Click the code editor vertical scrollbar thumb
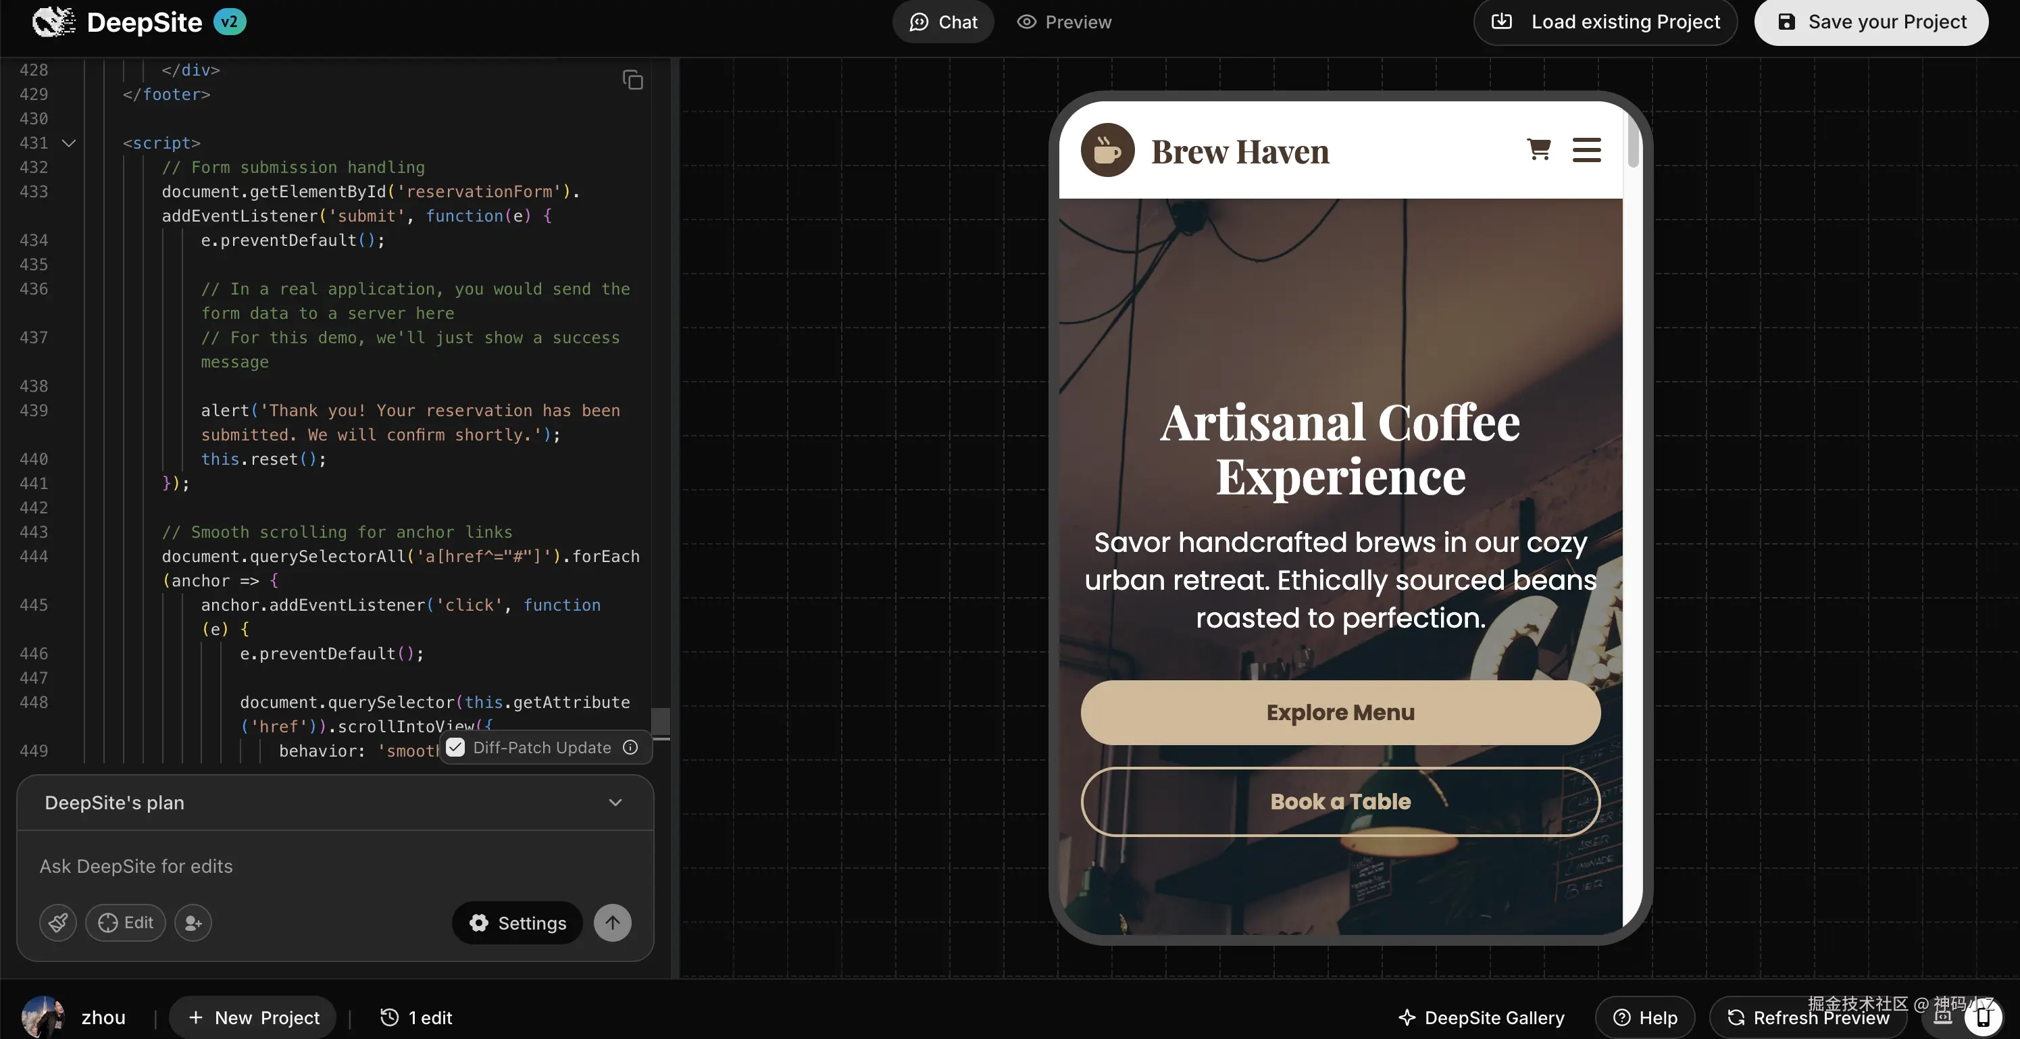2020x1039 pixels. point(661,721)
